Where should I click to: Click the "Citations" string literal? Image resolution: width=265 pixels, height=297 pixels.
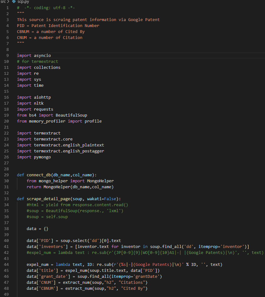134,282
